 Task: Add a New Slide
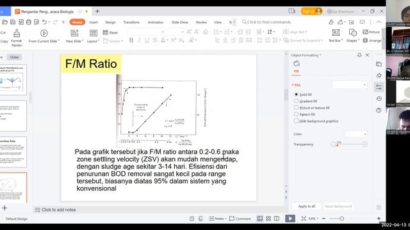point(74,36)
